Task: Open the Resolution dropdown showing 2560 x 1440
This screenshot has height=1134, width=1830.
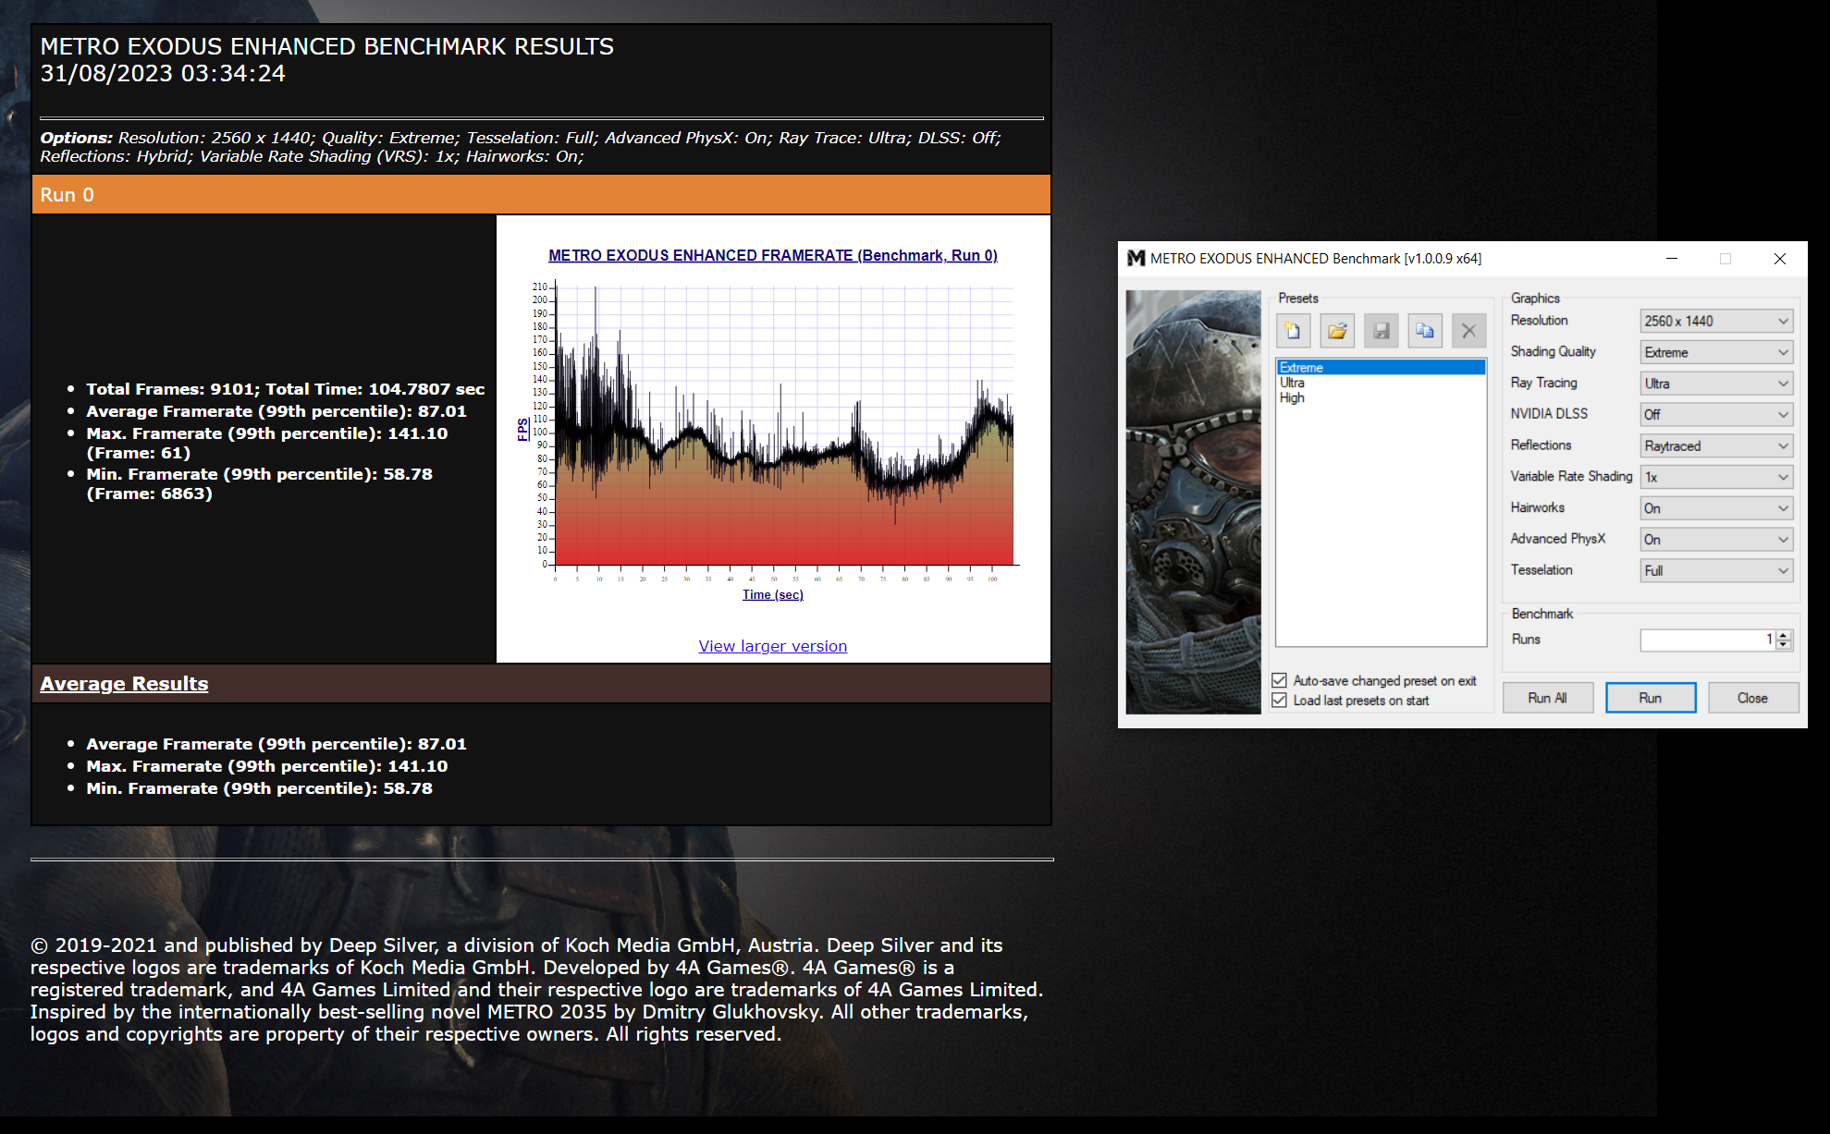Action: click(x=1717, y=321)
